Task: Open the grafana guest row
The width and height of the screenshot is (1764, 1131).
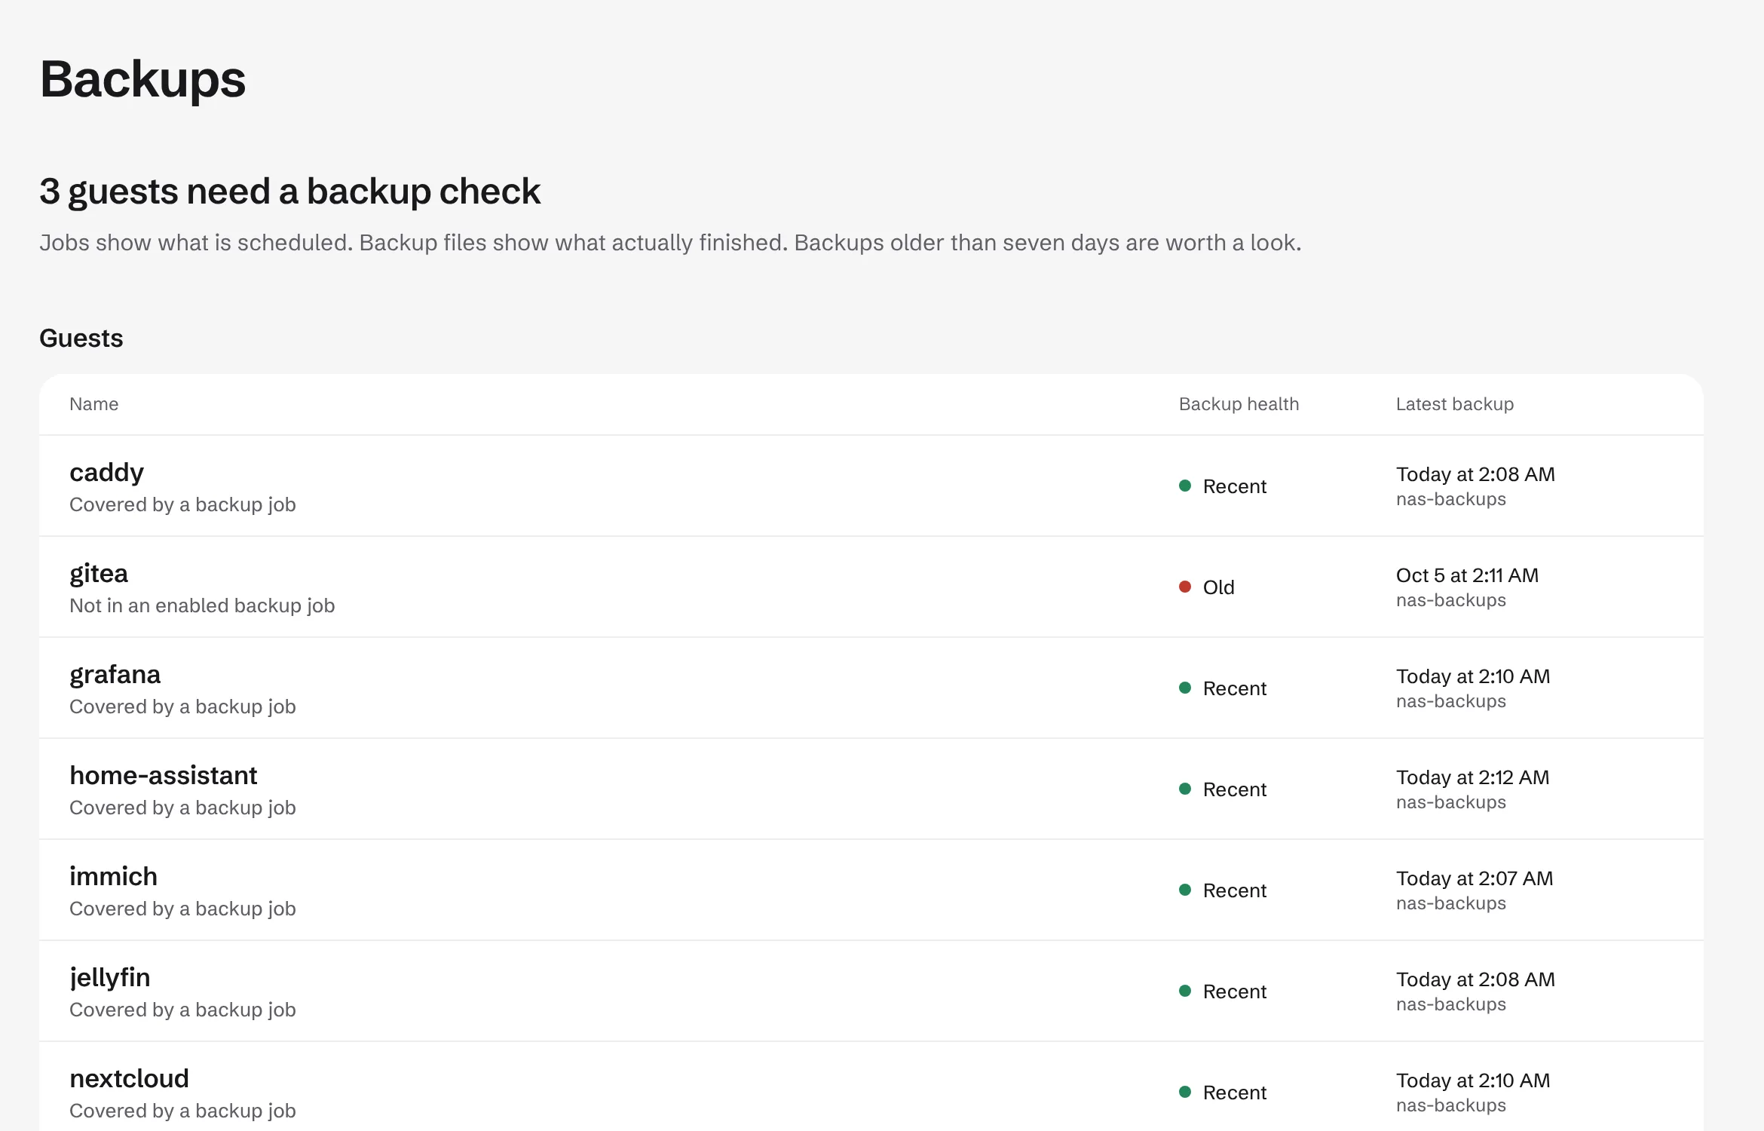Action: coord(871,688)
